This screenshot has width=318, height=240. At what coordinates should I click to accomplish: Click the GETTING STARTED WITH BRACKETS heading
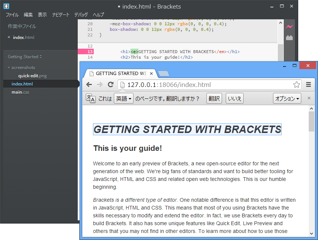pyautogui.click(x=187, y=129)
